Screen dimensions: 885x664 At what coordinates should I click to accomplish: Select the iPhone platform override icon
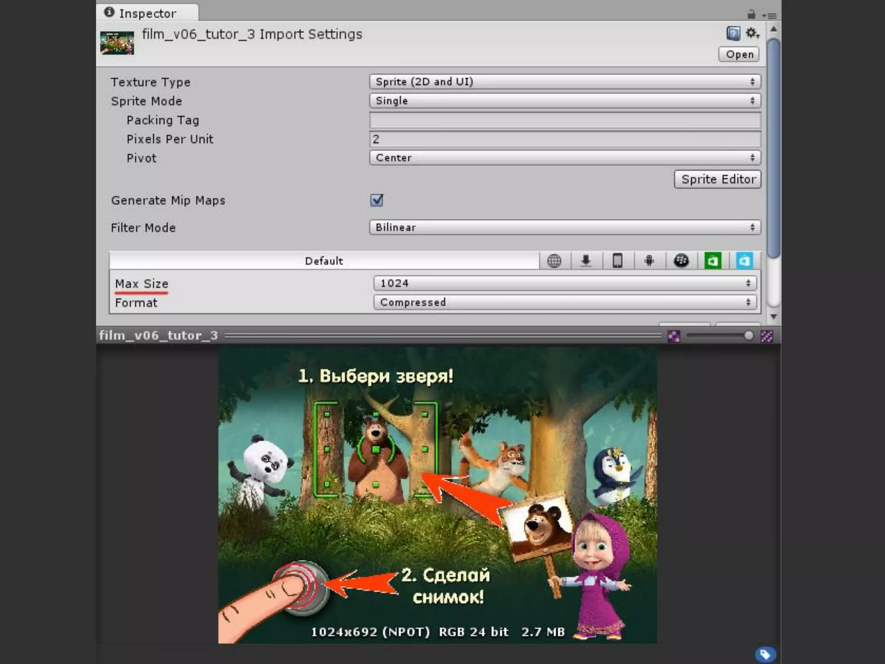[x=618, y=261]
